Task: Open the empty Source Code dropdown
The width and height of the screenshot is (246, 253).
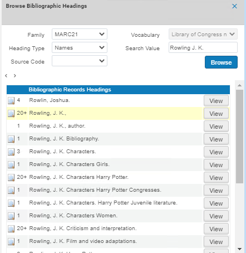Action: (80, 61)
